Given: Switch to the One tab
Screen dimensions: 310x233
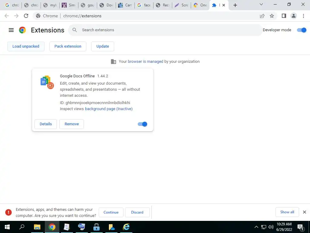Looking at the screenshot, I should (200, 5).
